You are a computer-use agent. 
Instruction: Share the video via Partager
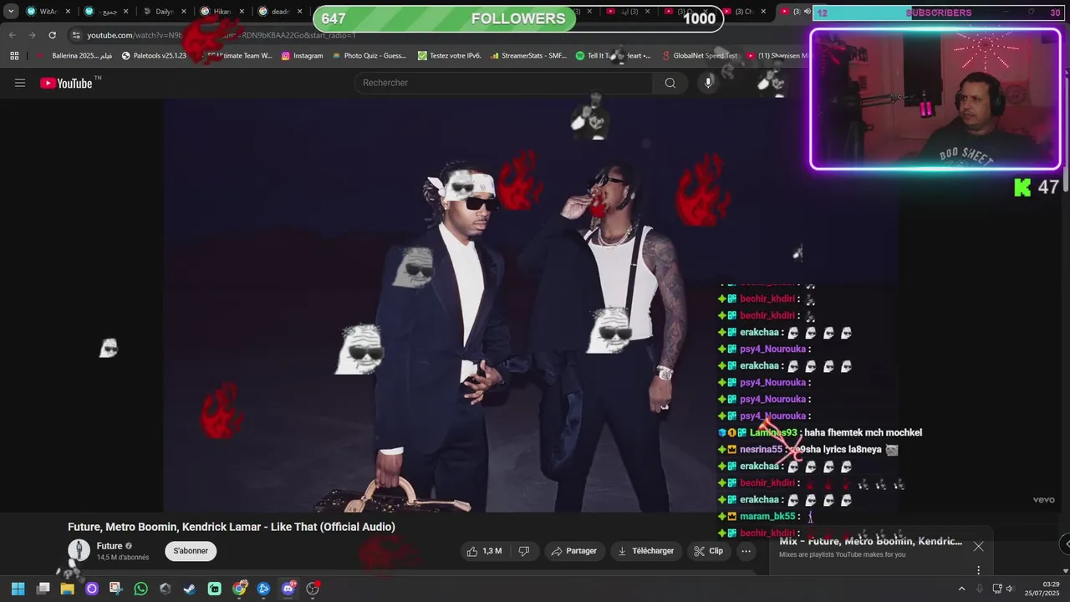(x=573, y=551)
